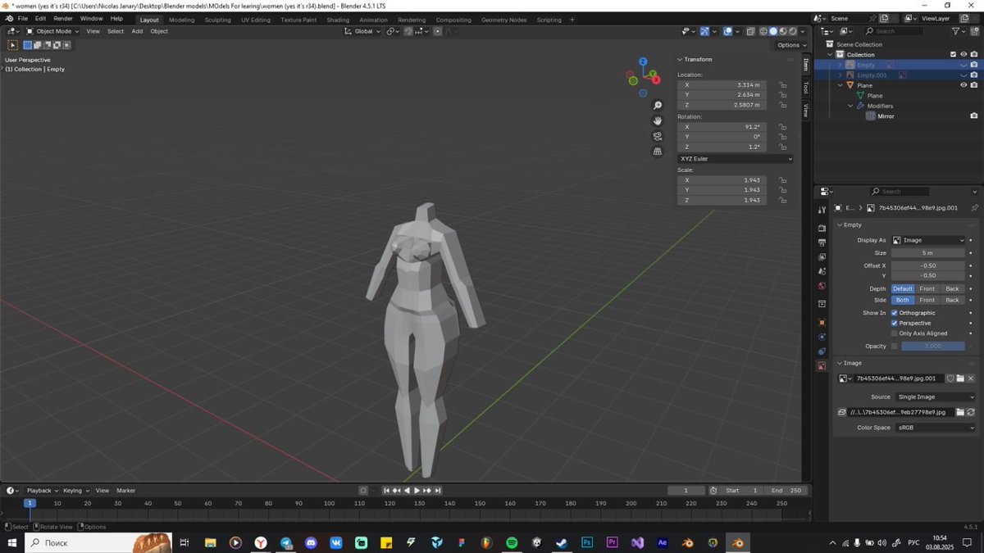Switch to the Shading workspace tab
The width and height of the screenshot is (984, 553).
pos(338,20)
